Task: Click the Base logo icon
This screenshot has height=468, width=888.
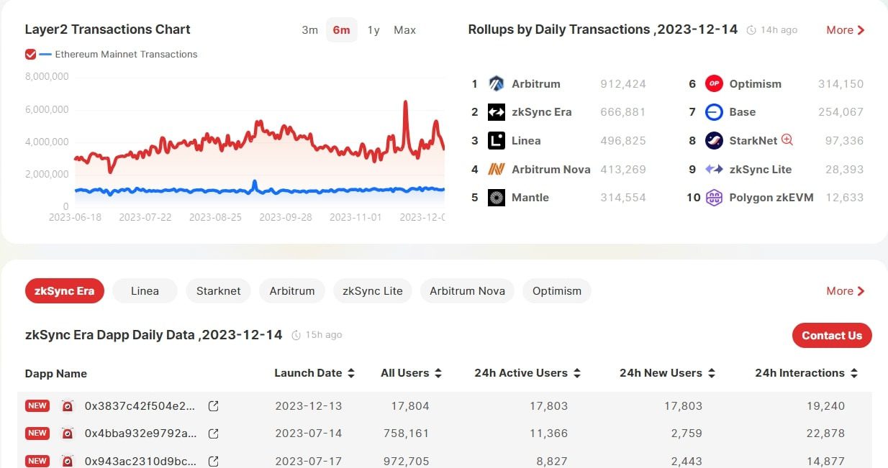Action: coord(714,112)
